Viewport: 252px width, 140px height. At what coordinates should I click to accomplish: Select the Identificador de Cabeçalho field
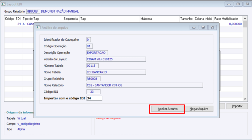click(x=89, y=40)
